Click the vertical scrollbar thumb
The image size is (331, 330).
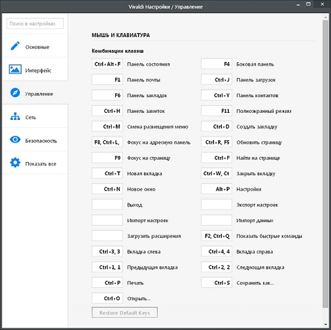pos(325,164)
